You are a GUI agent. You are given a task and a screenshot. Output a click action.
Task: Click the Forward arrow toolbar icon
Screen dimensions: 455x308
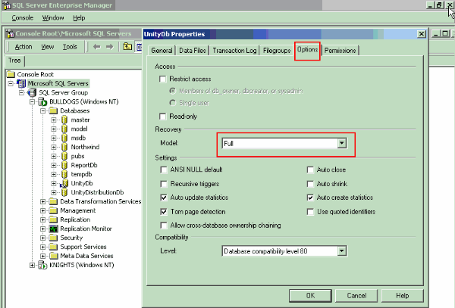pyautogui.click(x=109, y=47)
